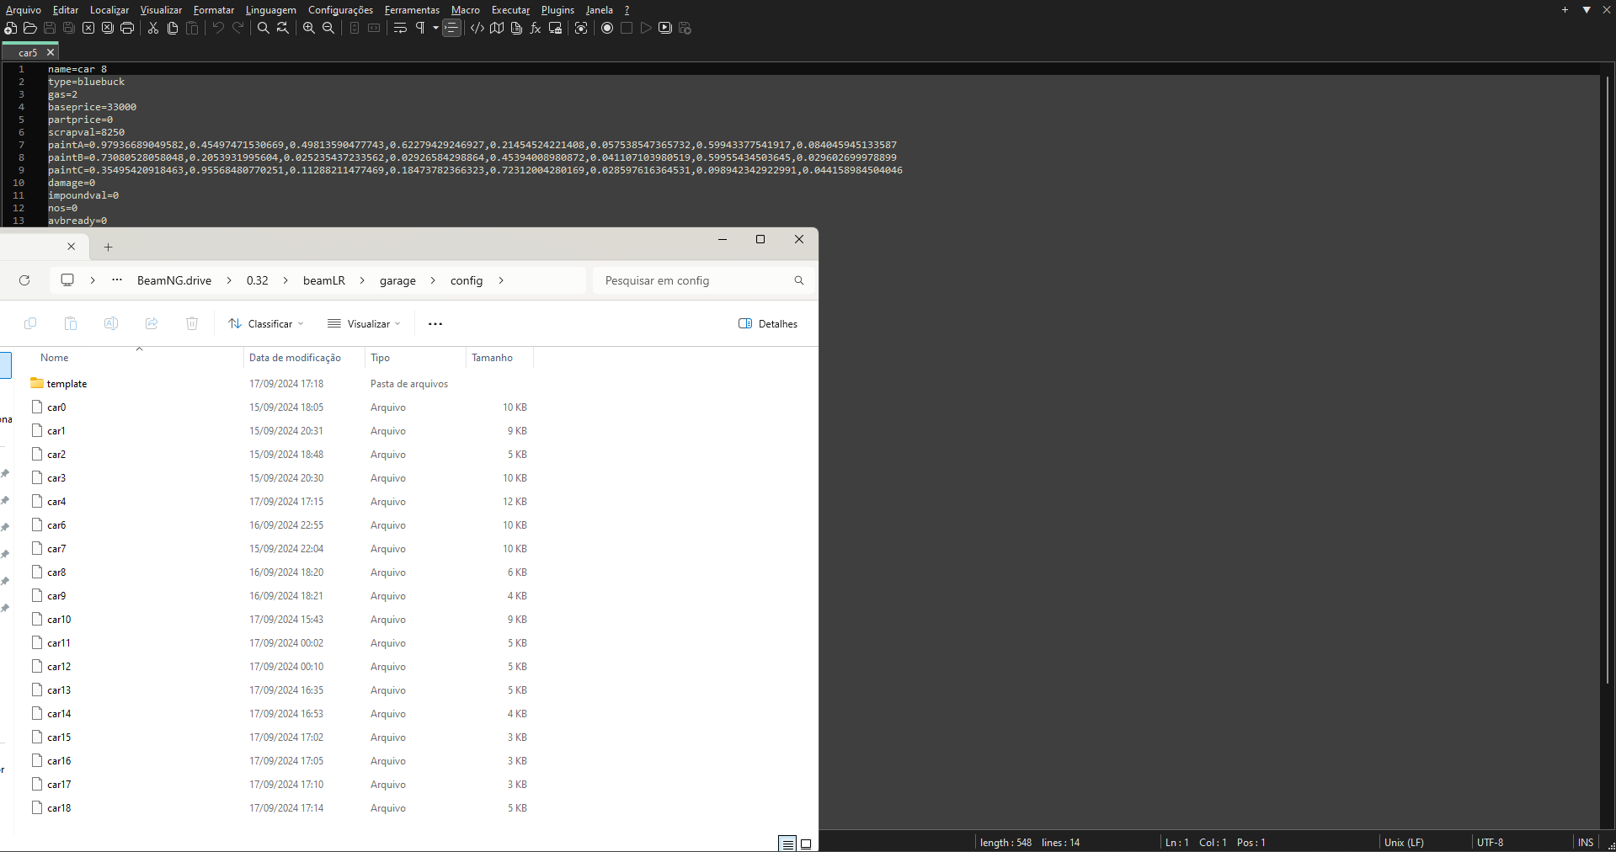Open the Configurações menu

(340, 10)
